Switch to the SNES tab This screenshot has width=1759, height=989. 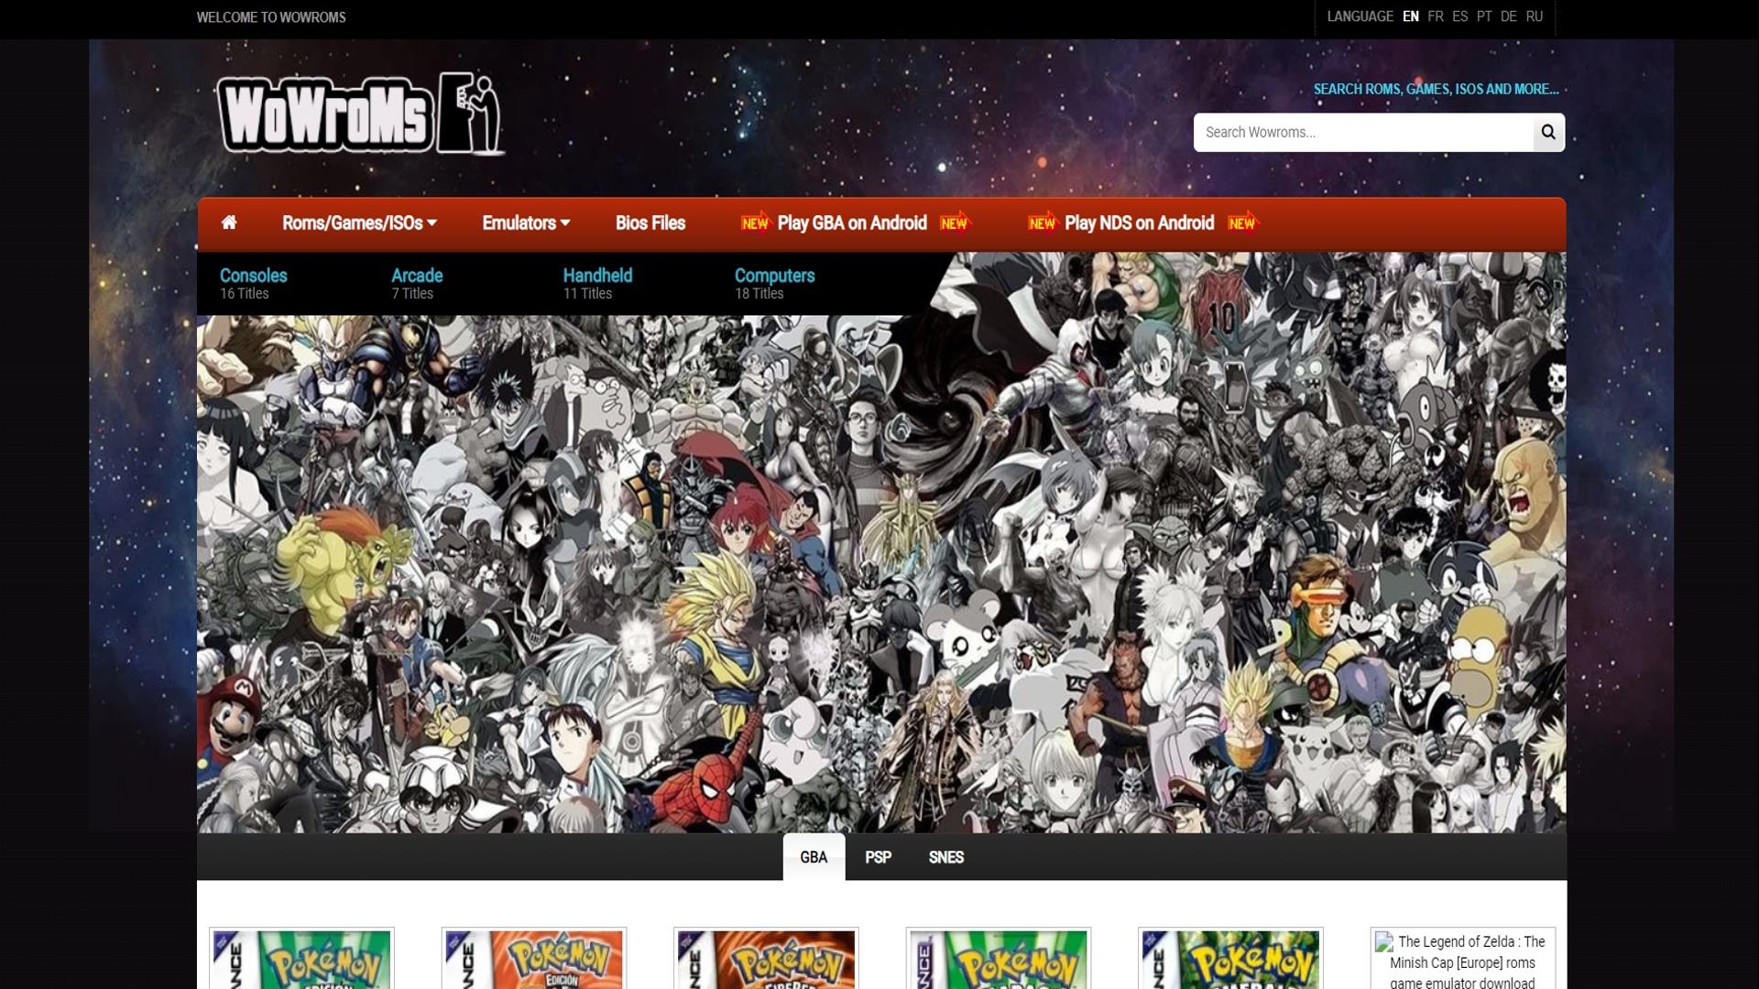tap(945, 857)
